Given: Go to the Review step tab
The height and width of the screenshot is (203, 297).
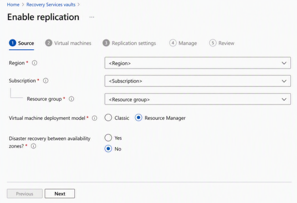Looking at the screenshot, I should [222, 43].
